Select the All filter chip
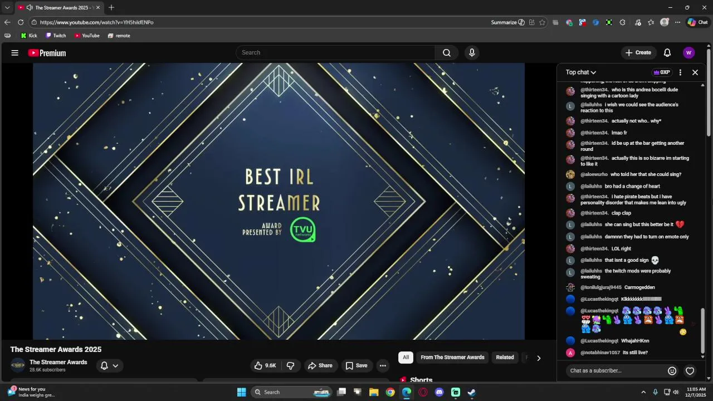The height and width of the screenshot is (401, 713). pyautogui.click(x=406, y=358)
